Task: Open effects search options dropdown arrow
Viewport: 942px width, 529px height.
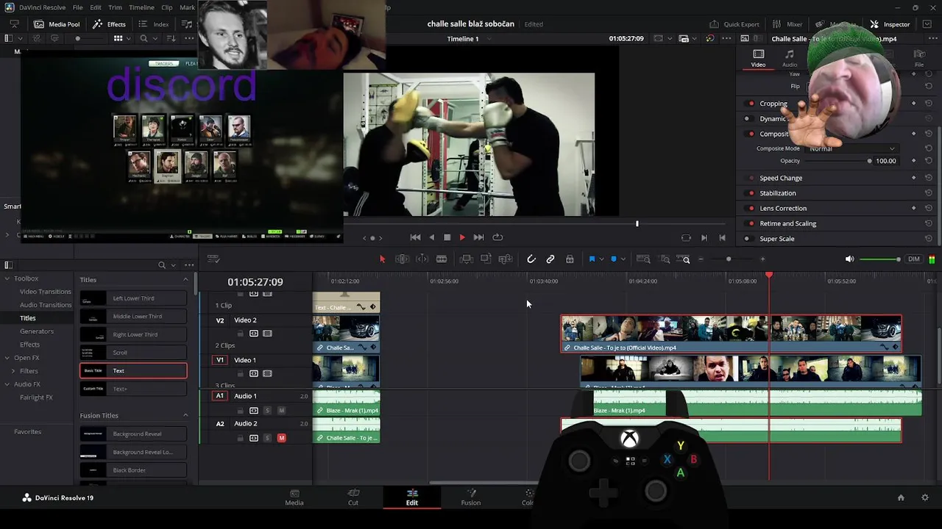Action: pyautogui.click(x=173, y=265)
